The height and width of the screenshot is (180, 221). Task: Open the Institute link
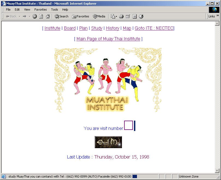tap(52, 28)
